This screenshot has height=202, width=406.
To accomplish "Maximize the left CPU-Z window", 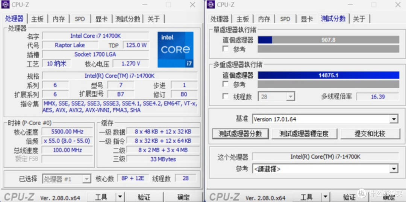I will 168,5.
